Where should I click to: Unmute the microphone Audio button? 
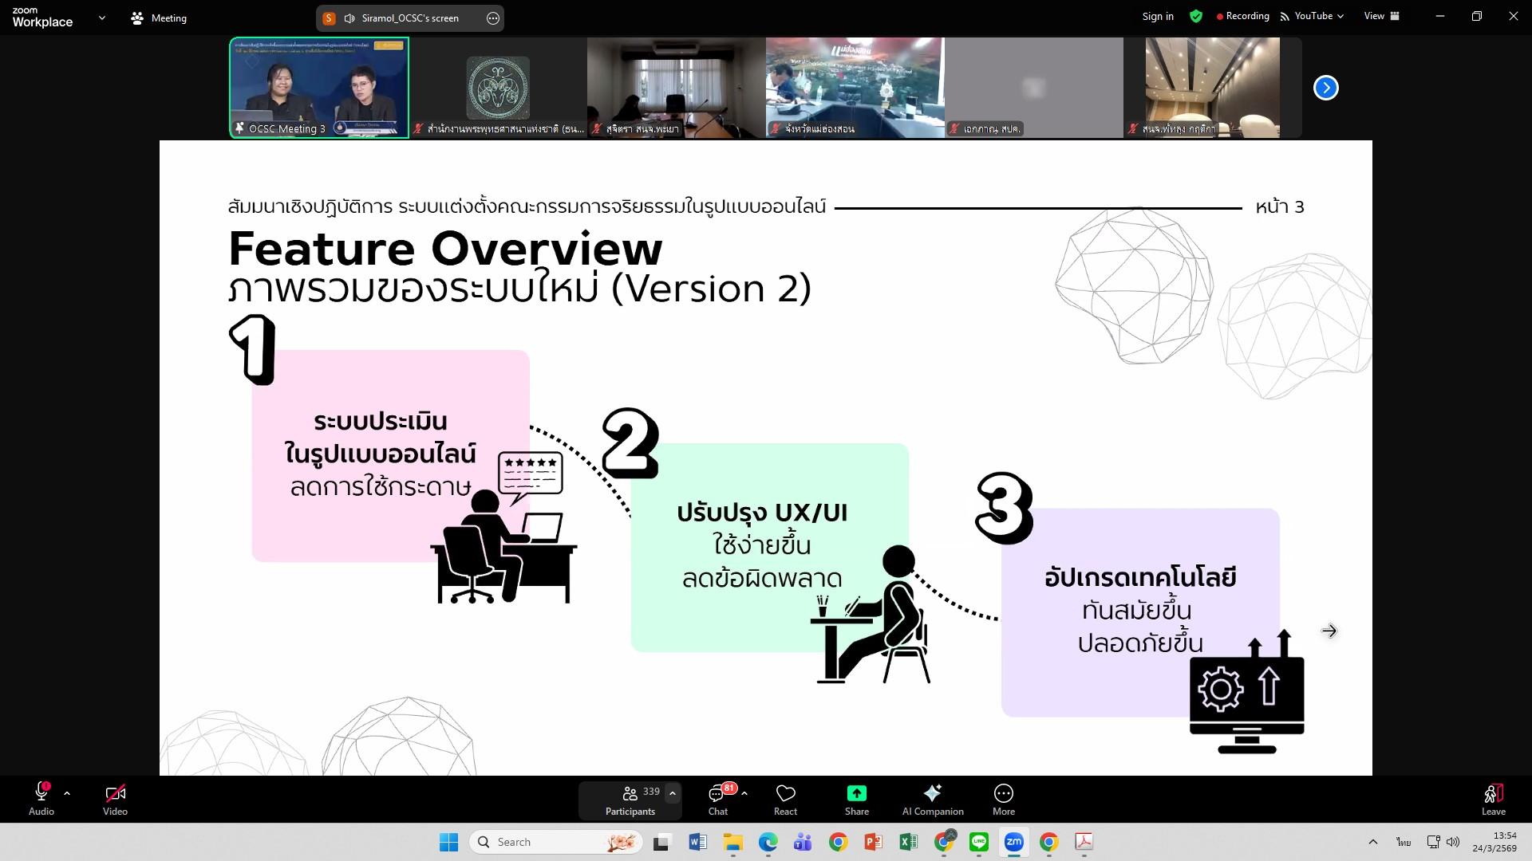[41, 800]
